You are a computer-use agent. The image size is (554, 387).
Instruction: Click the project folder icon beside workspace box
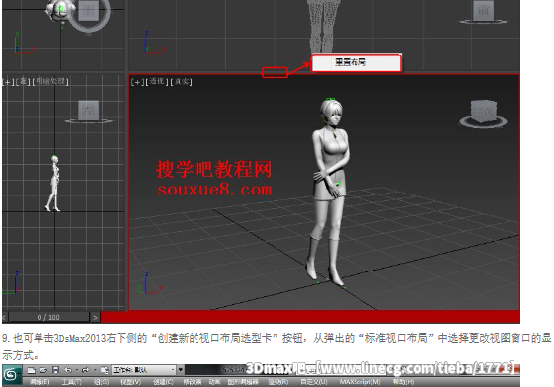pos(105,370)
